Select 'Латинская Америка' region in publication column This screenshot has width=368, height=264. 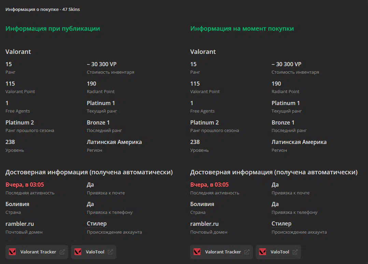tap(114, 142)
